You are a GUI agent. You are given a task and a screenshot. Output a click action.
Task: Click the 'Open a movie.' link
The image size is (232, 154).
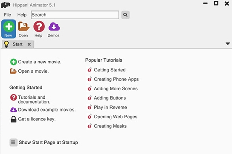[x=33, y=71]
